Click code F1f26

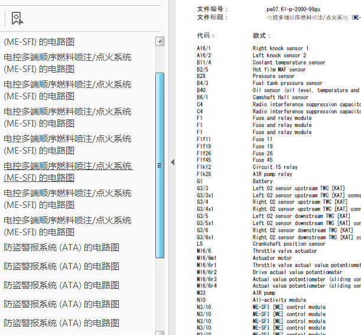point(204,154)
